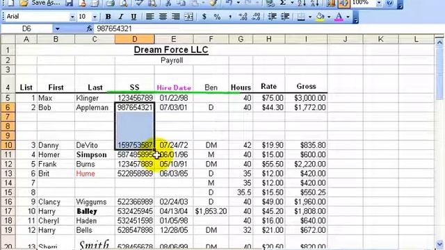Sort descending with the Z-A icon

coord(315,3)
